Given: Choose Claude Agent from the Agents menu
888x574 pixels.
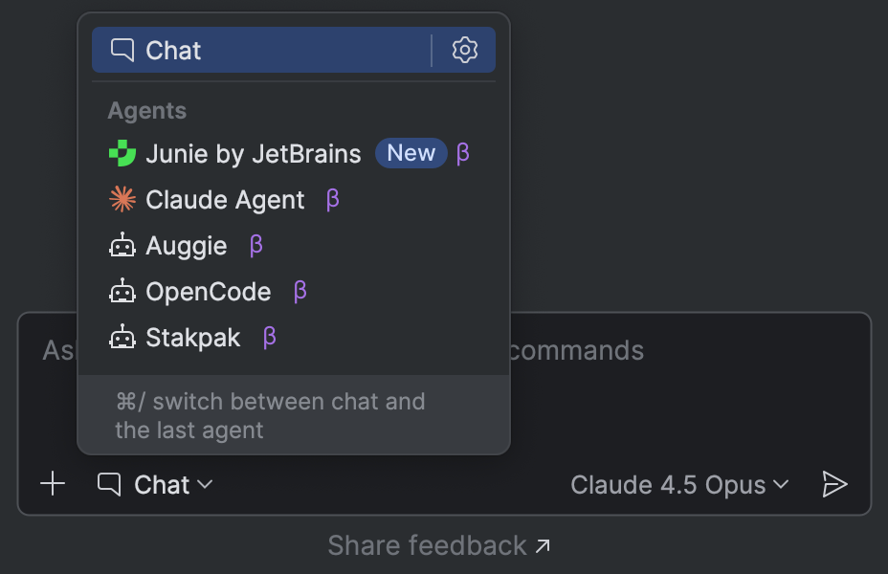Looking at the screenshot, I should click(223, 199).
